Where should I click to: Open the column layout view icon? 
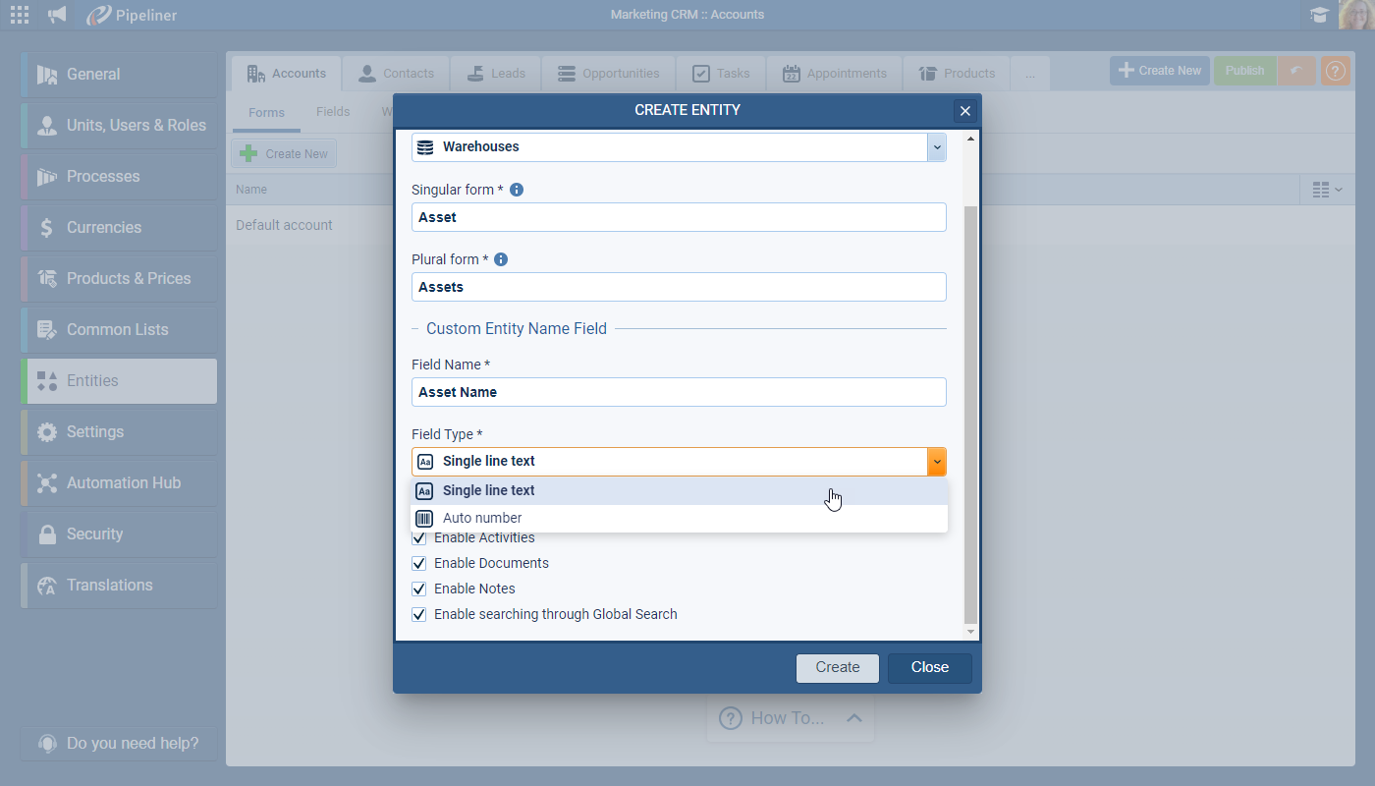click(x=1327, y=190)
